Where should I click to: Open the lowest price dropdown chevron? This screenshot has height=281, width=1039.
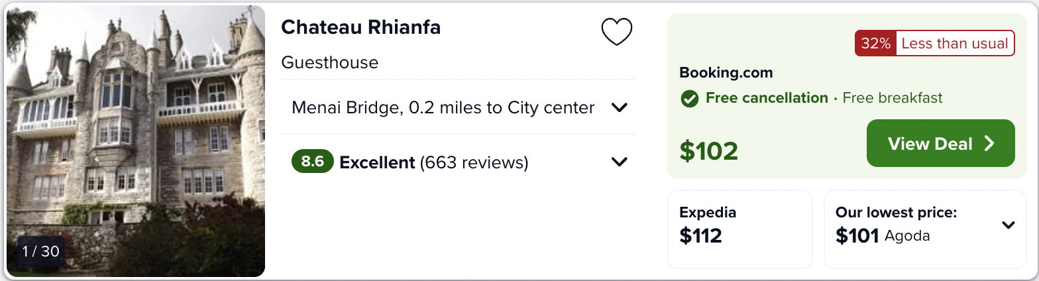1009,225
